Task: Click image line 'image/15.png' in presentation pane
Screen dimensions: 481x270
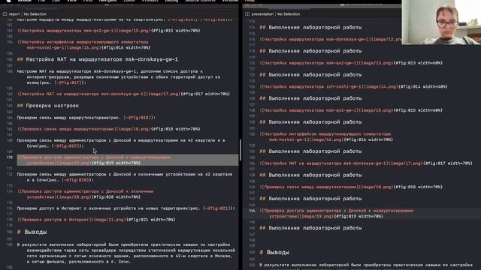Action: 351,110
